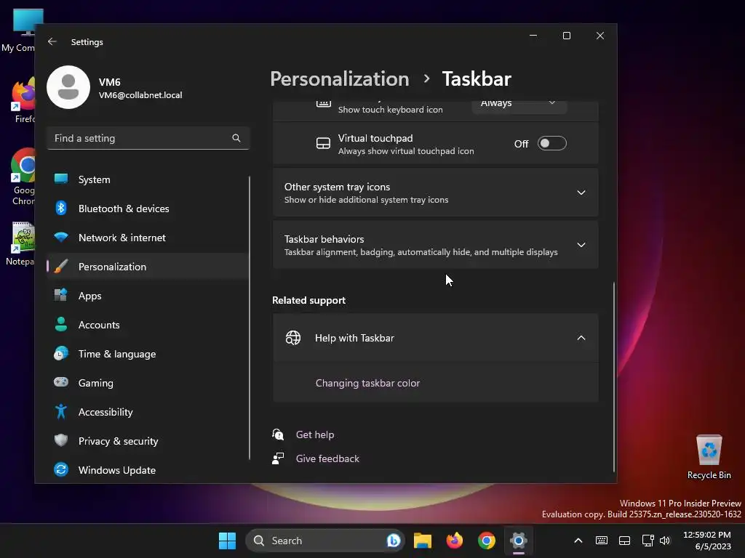Collapse the Help with Taskbar section
745x558 pixels.
point(435,338)
